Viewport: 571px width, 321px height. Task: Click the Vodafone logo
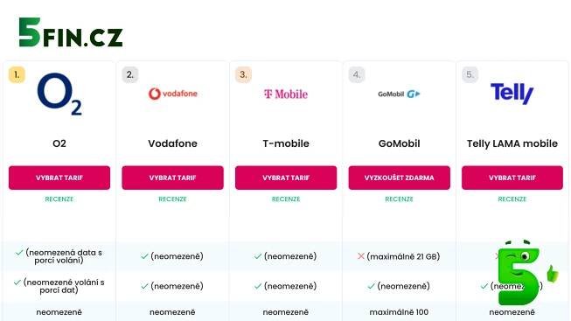point(172,94)
